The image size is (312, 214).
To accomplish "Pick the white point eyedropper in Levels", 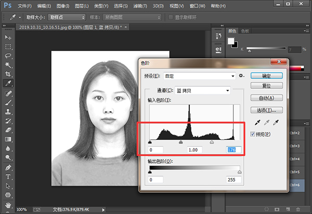I will [275, 124].
